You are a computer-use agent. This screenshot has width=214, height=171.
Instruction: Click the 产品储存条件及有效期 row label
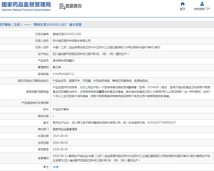pos(35,103)
